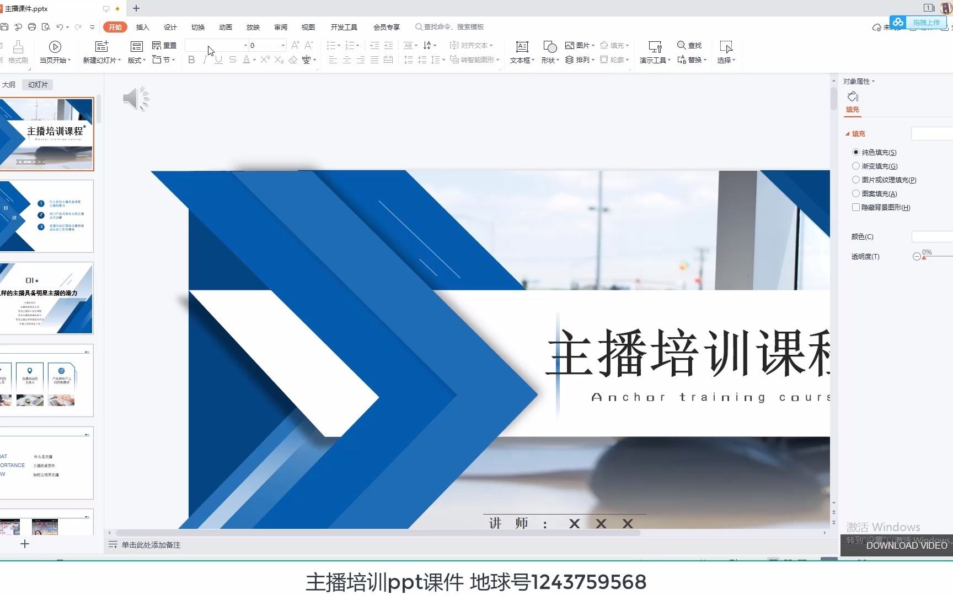This screenshot has height=595, width=953.
Task: Click the superscript X² icon
Action: tap(265, 59)
